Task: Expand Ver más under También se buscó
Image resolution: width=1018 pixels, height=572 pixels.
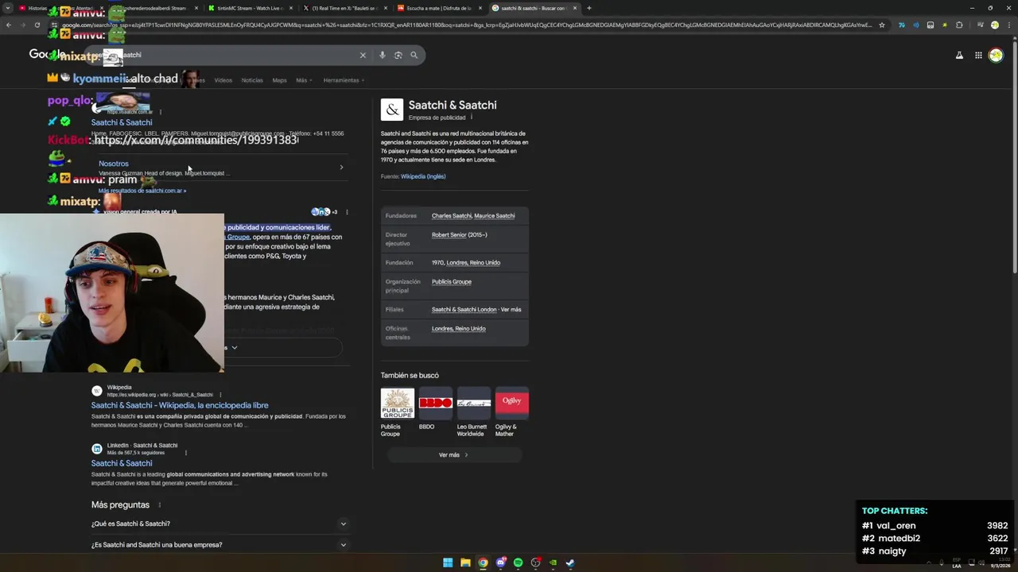Action: [x=454, y=455]
